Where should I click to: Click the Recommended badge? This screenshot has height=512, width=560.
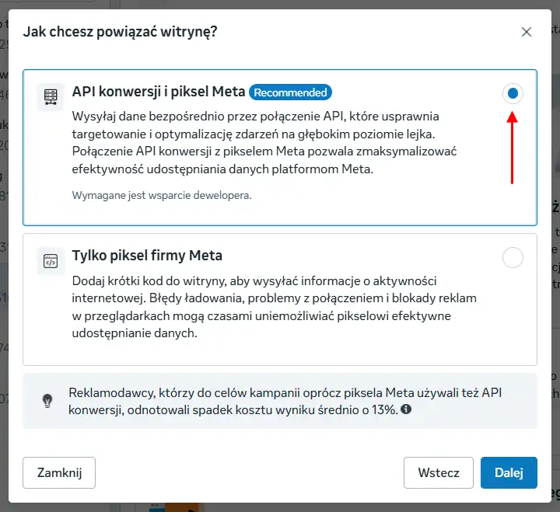coord(290,92)
